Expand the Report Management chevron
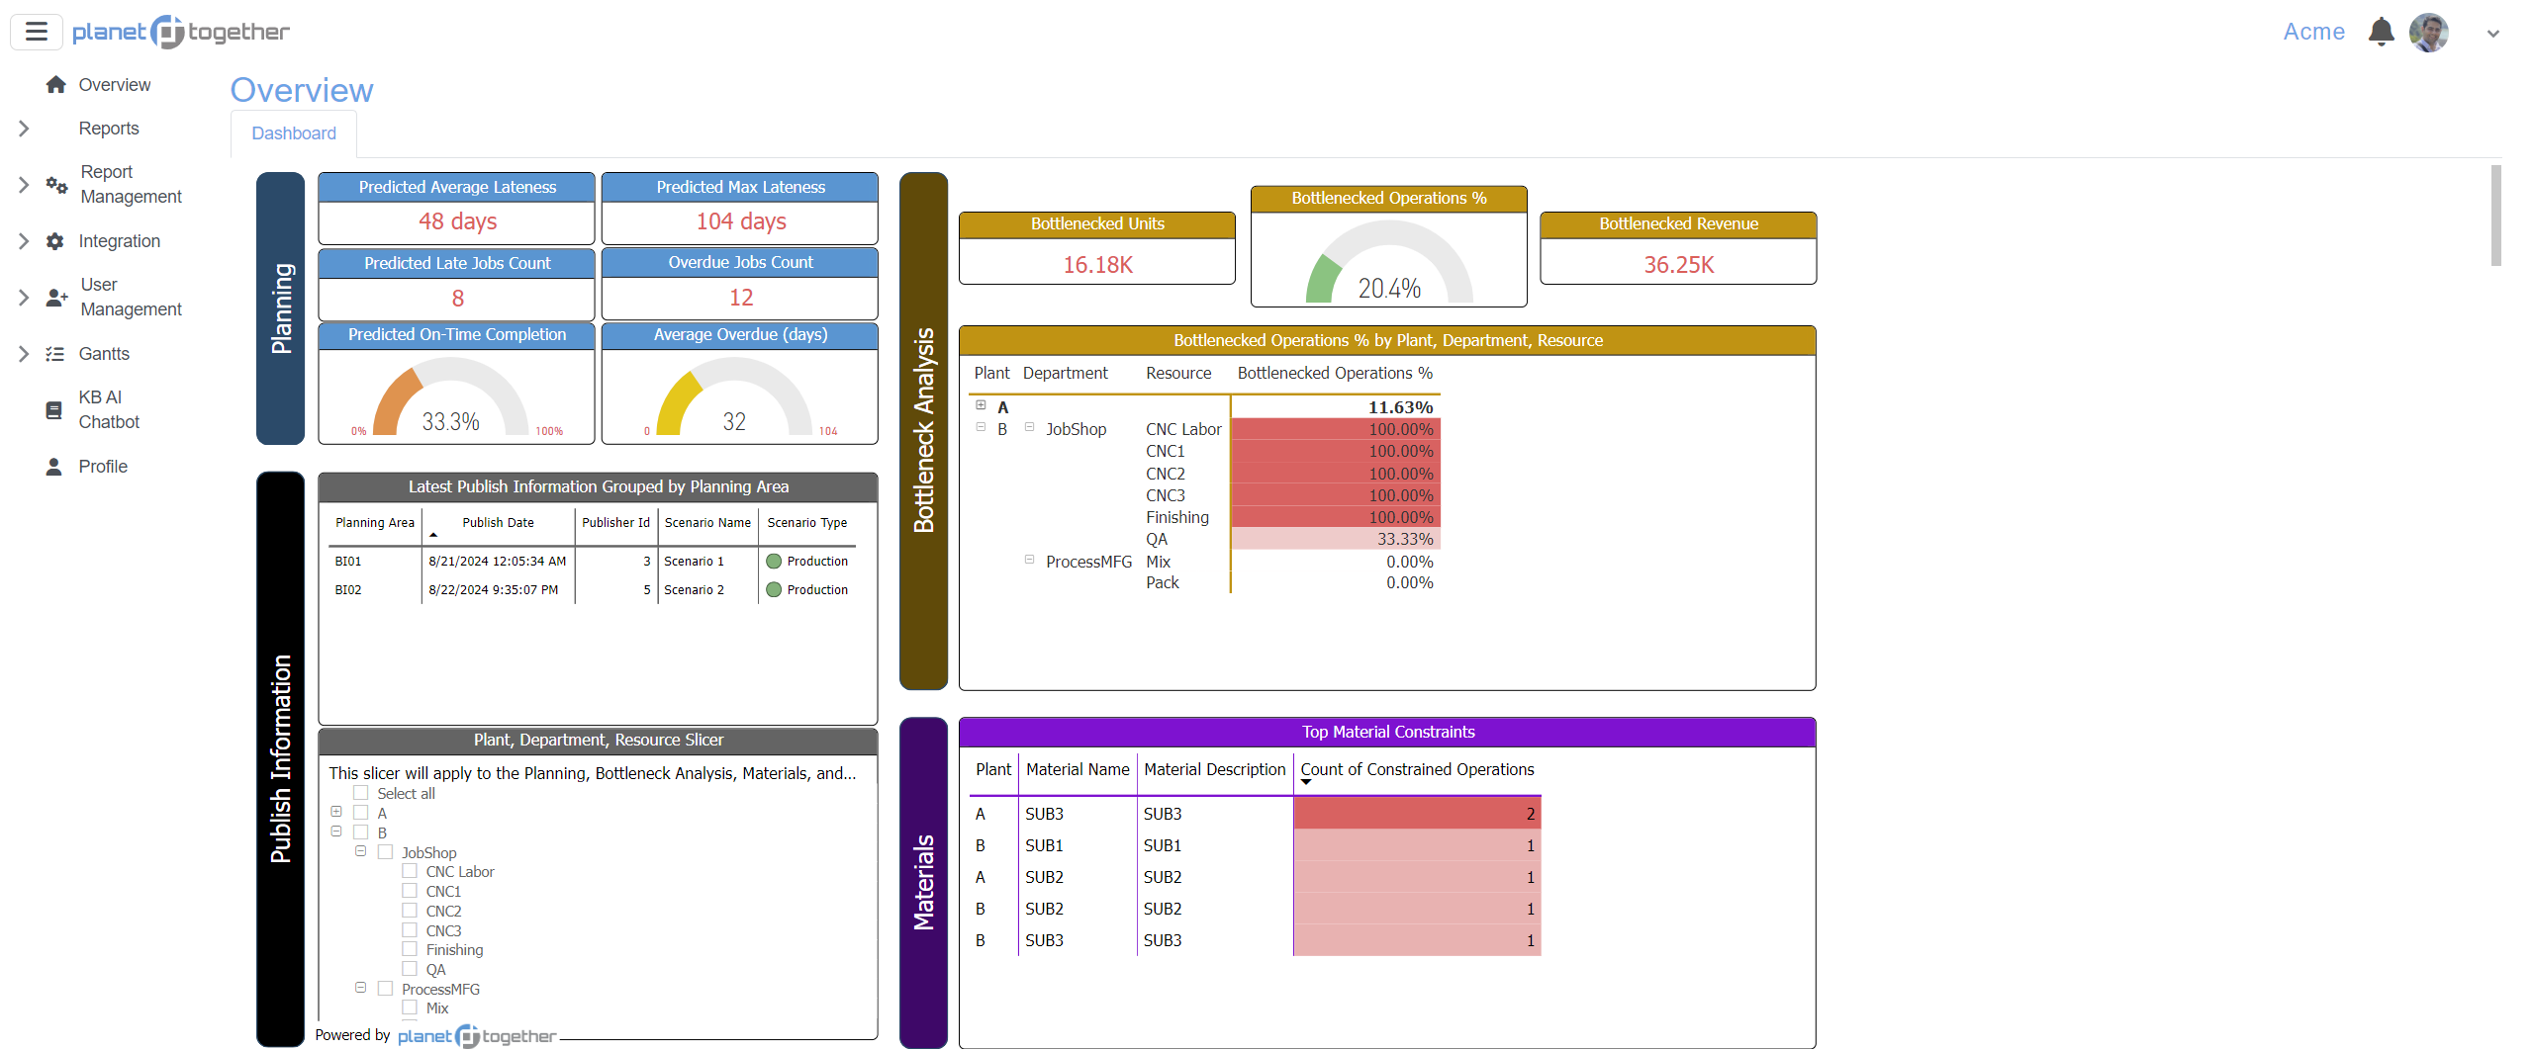 (x=24, y=185)
